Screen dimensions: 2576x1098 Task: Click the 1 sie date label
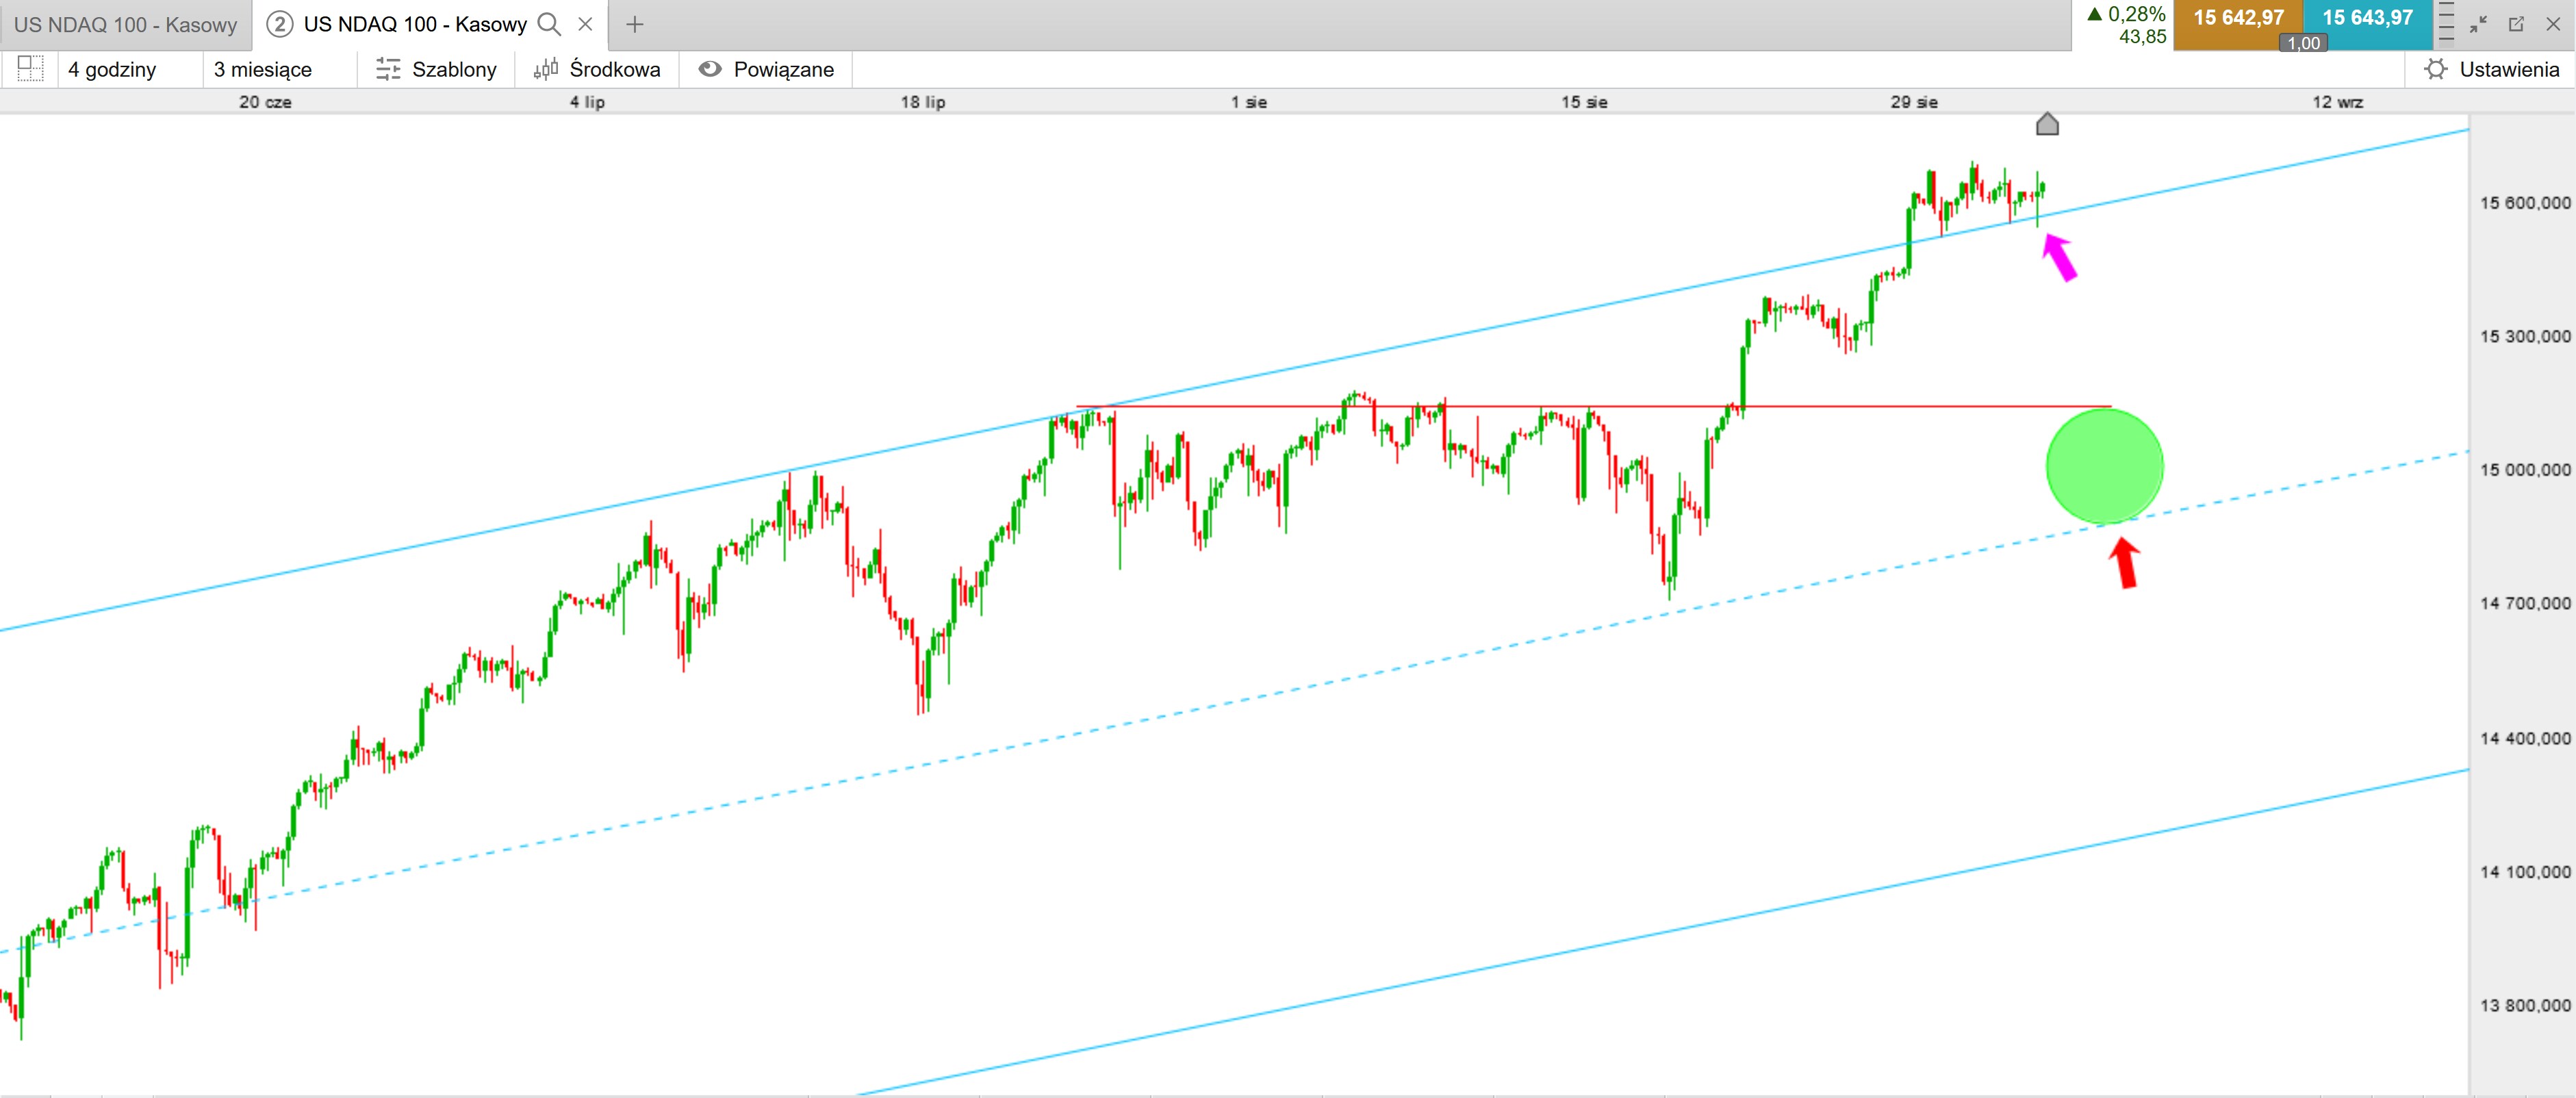point(1248,102)
